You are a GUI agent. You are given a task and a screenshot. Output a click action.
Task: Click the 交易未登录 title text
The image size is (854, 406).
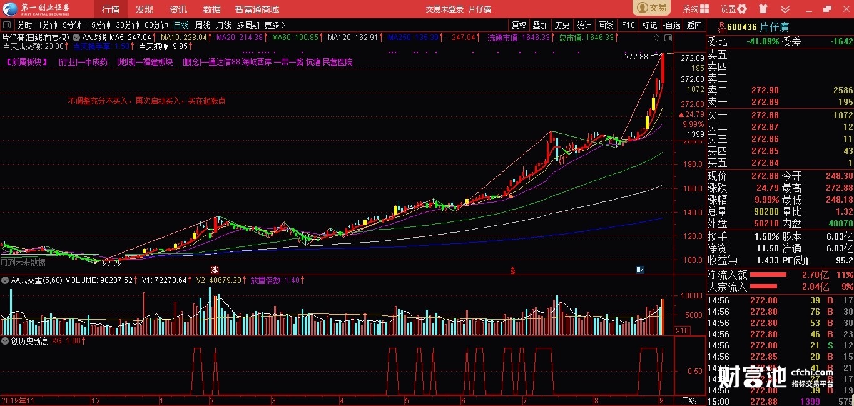[x=445, y=9]
